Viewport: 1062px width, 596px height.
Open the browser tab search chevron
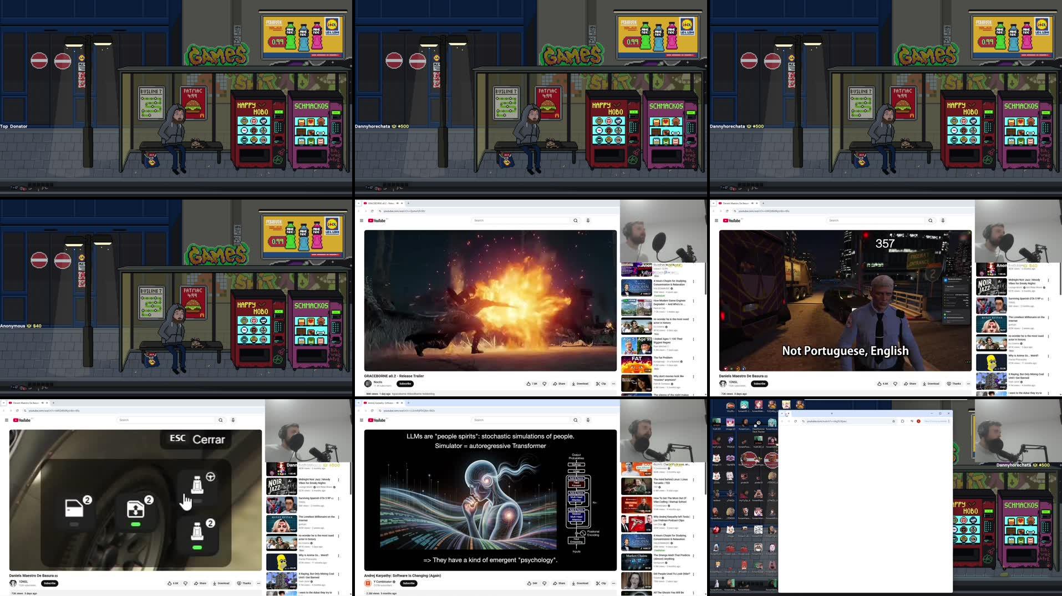coord(359,203)
